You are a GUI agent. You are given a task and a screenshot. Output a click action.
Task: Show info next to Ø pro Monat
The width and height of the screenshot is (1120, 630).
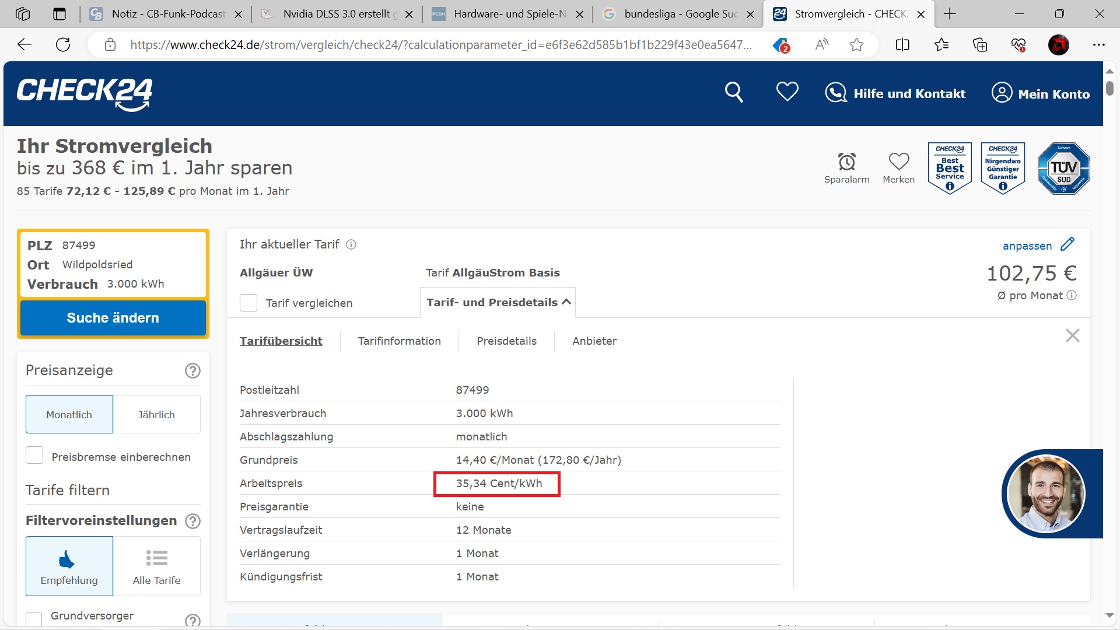(1072, 296)
